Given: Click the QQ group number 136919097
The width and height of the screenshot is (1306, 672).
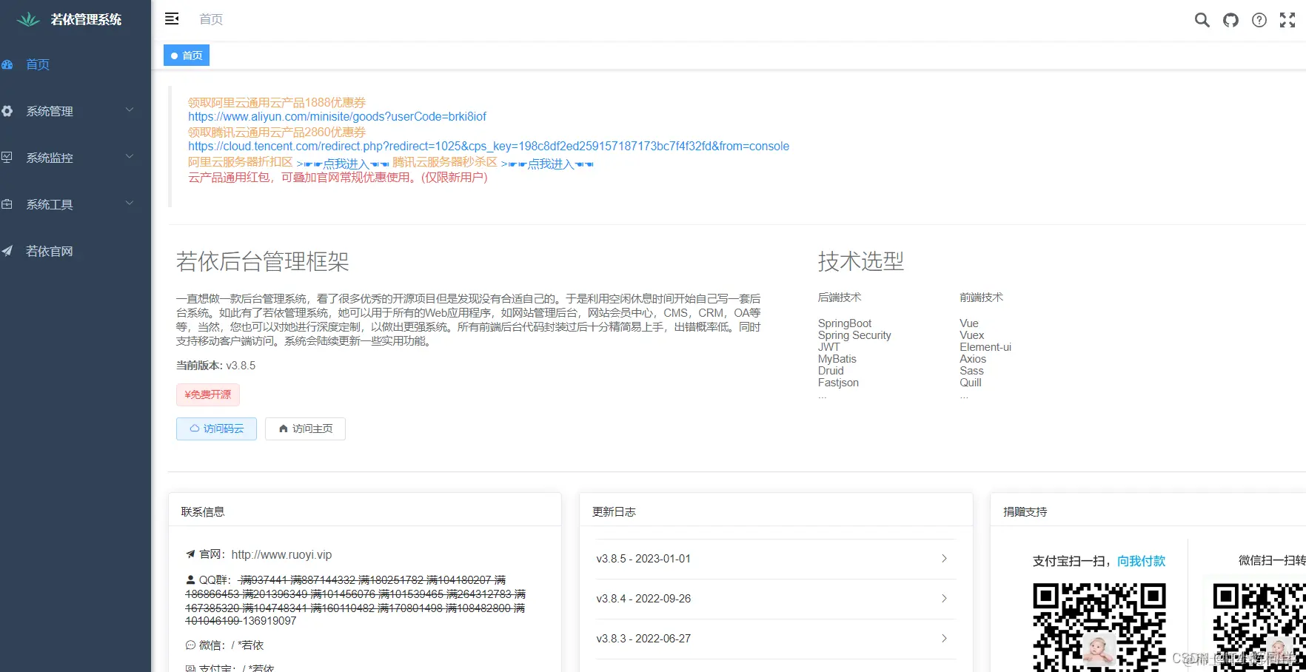Looking at the screenshot, I should (269, 621).
